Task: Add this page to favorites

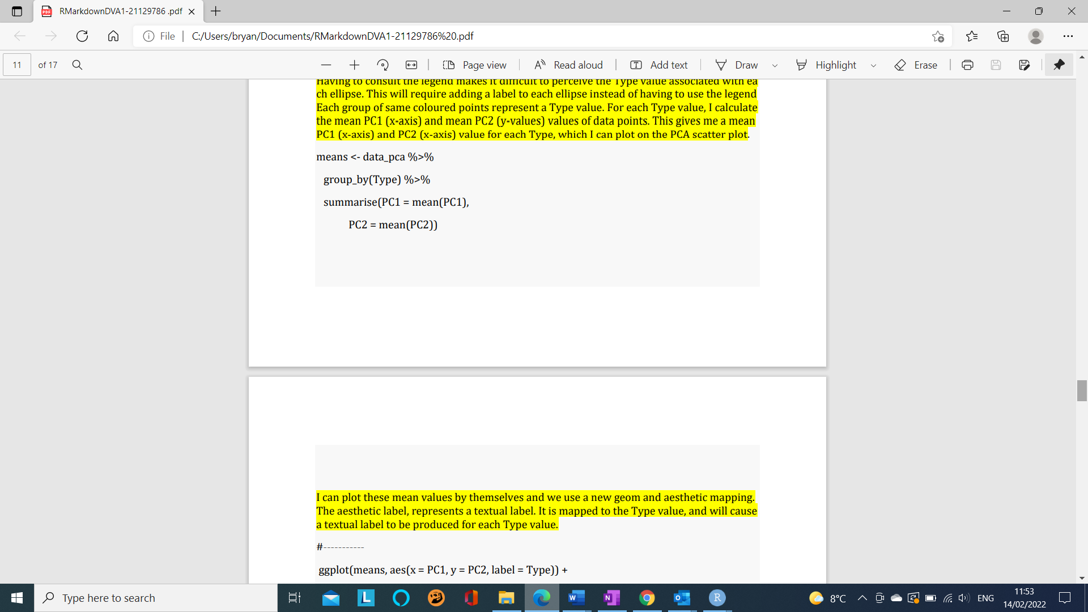Action: [x=938, y=36]
